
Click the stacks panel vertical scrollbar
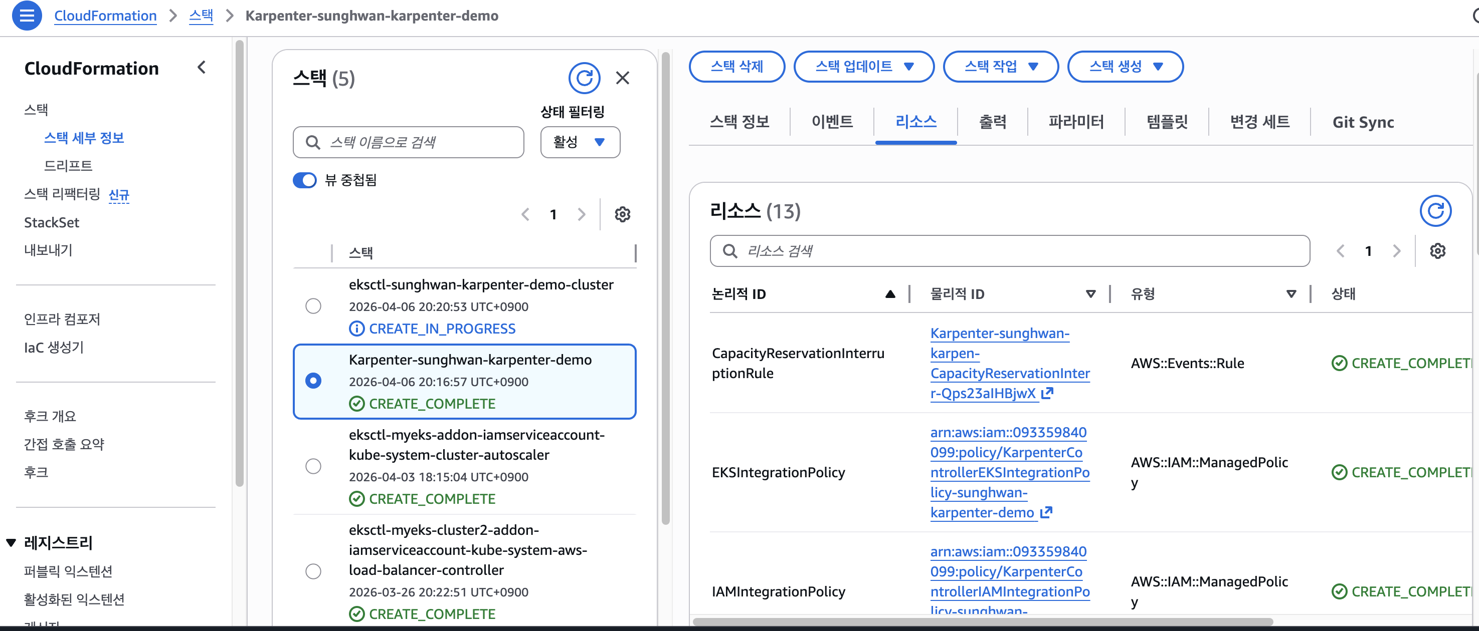666,288
